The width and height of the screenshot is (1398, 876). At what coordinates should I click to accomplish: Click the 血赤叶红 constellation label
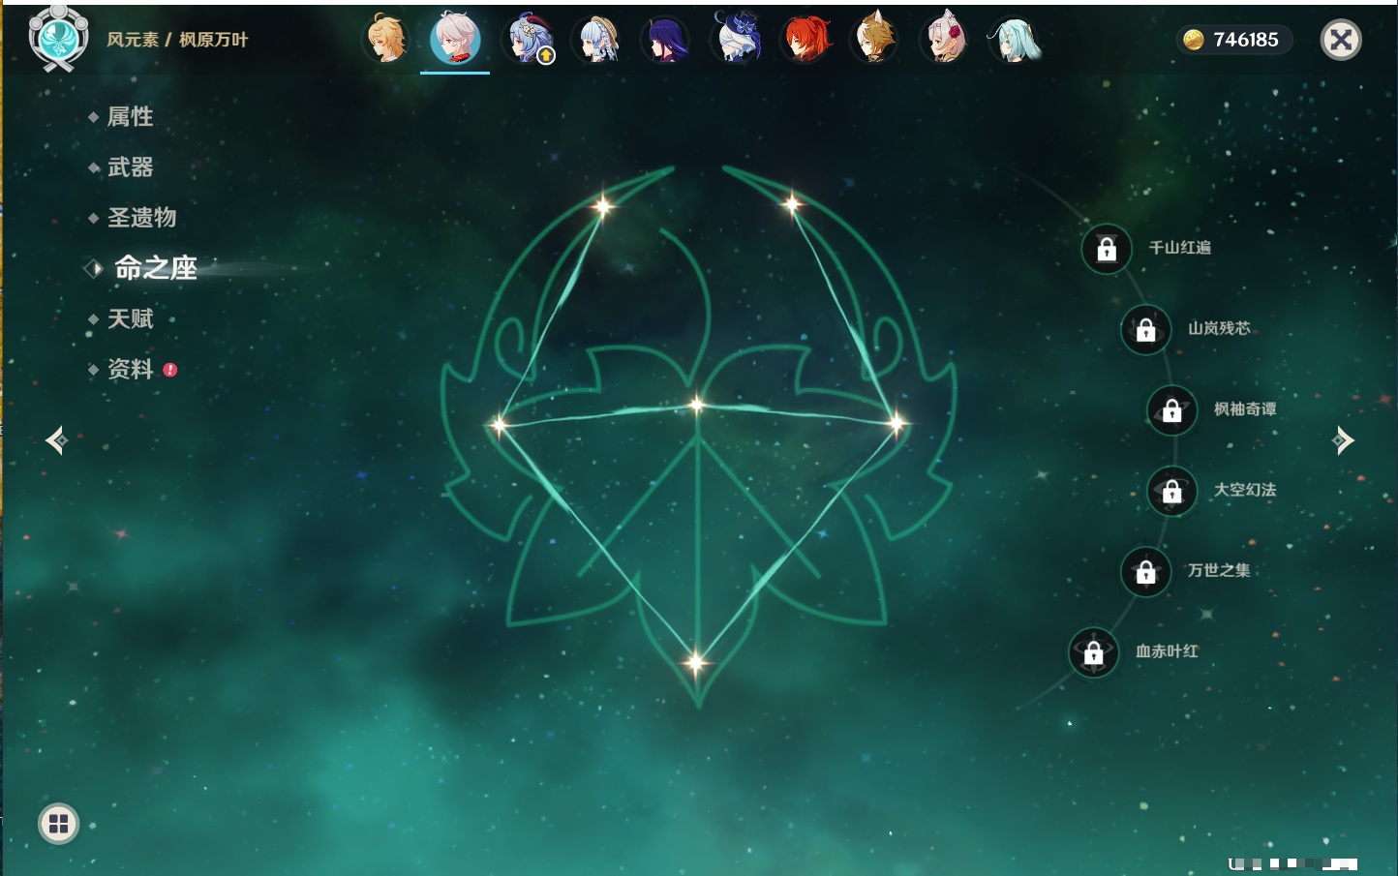coord(1167,651)
